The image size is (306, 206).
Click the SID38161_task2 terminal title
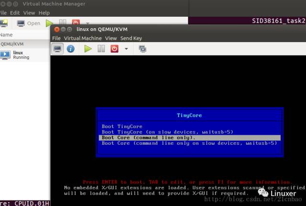coord(279,21)
